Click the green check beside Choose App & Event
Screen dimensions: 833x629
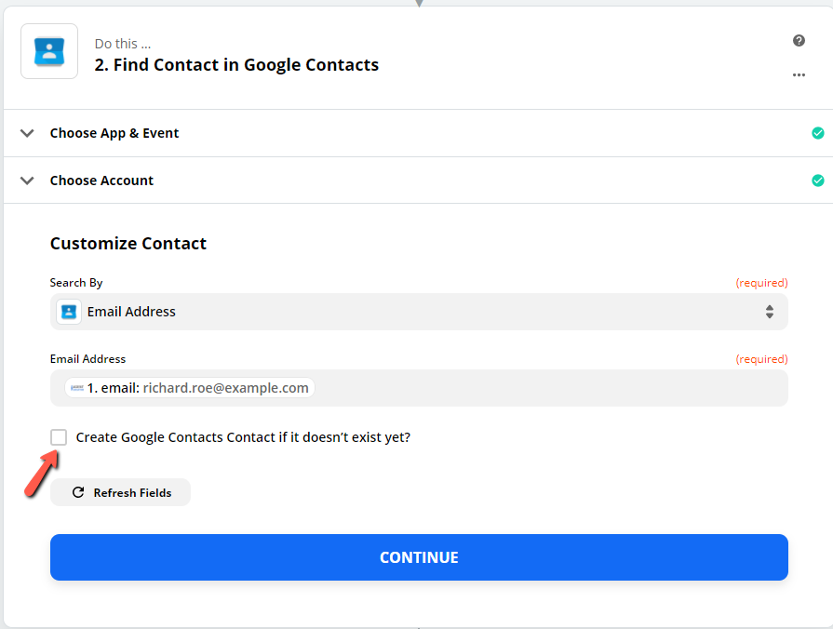click(x=817, y=133)
